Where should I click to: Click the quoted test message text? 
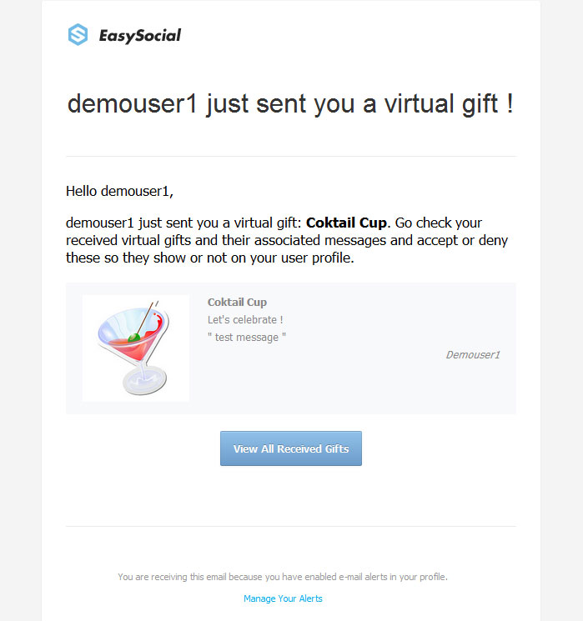pos(247,337)
